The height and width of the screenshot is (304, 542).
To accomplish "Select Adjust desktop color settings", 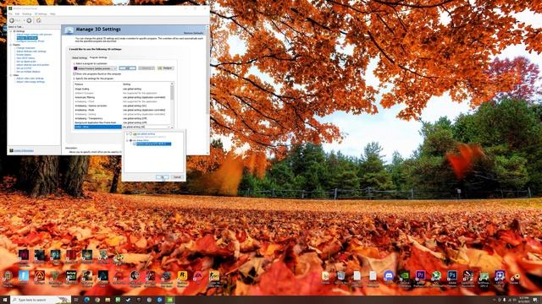I will [31, 52].
